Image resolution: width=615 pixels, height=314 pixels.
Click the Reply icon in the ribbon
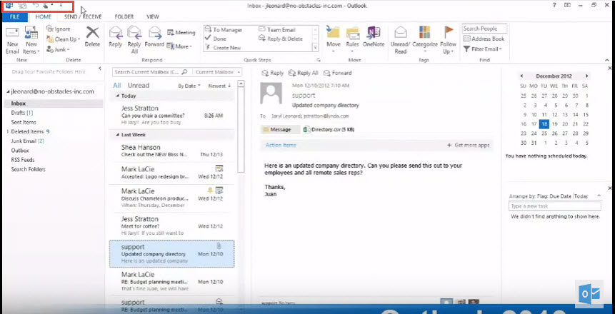(115, 33)
